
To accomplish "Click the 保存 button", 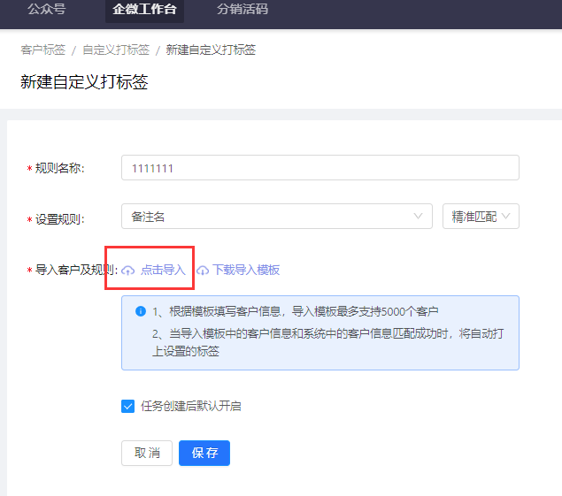I will pyautogui.click(x=204, y=453).
